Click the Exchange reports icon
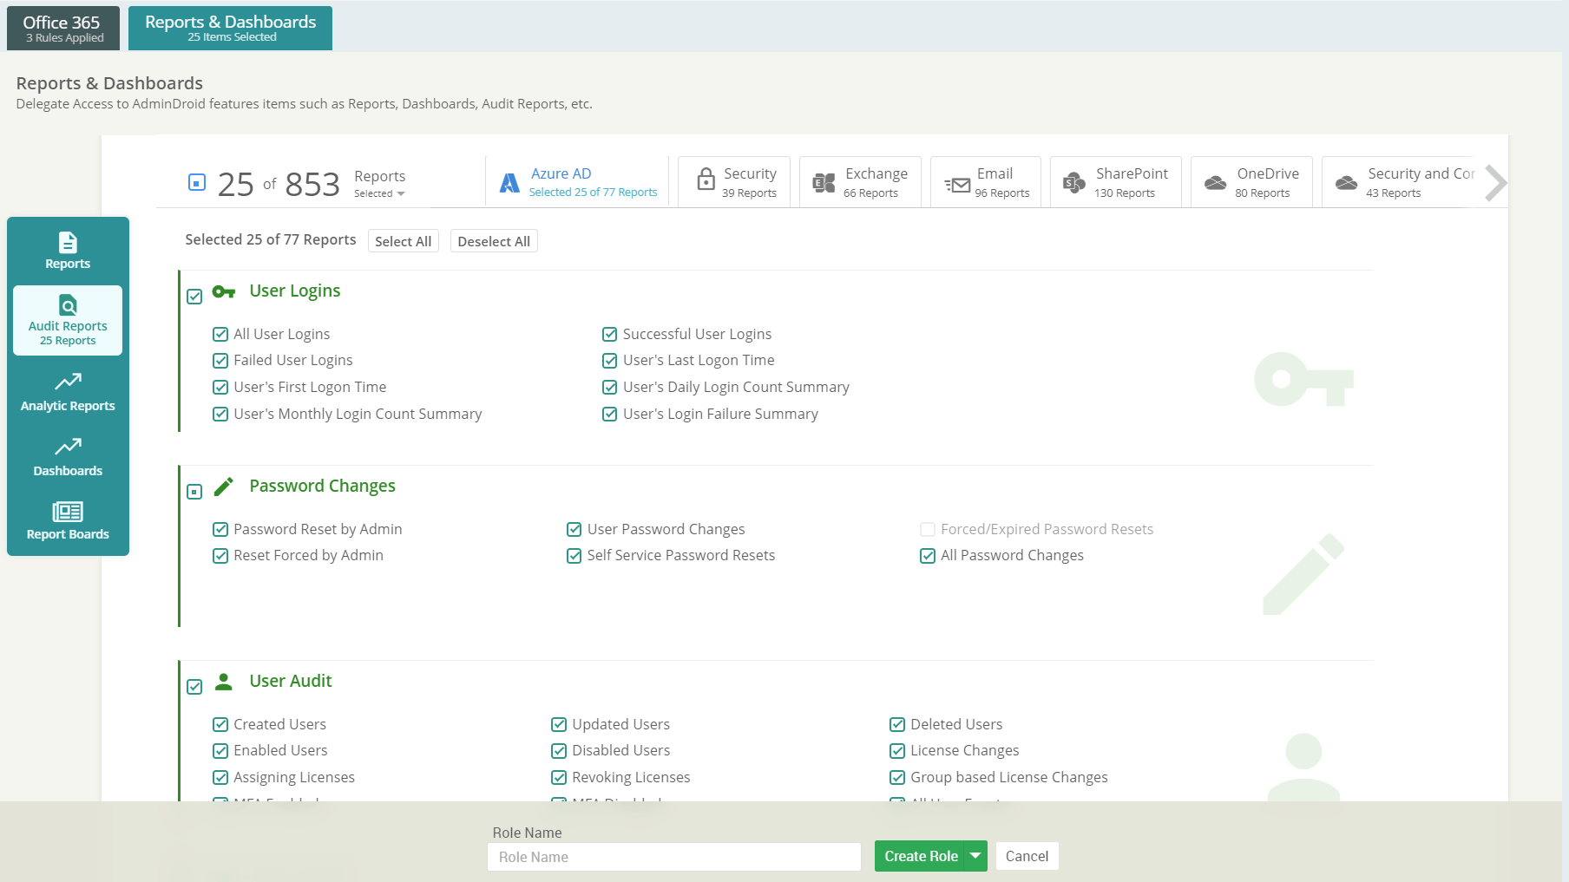The height and width of the screenshot is (882, 1569). [x=821, y=182]
